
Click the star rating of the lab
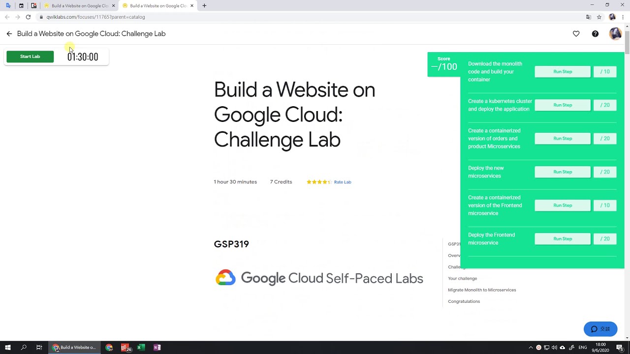[x=319, y=182]
